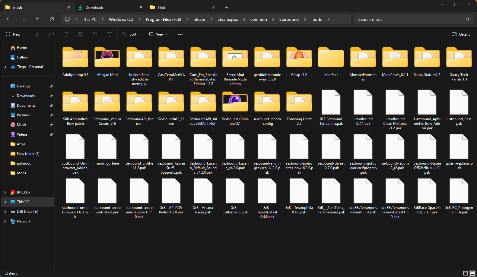Select Lewdbound 0.7.1.pak file
The height and width of the screenshot is (277, 477).
click(363, 108)
